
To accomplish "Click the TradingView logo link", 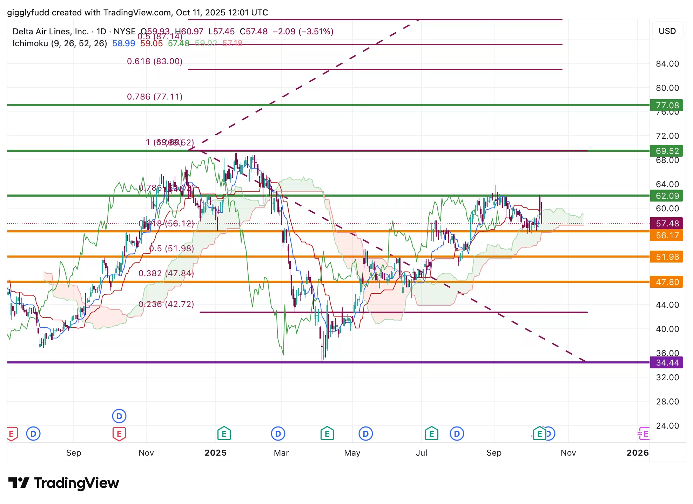I will coord(63,483).
